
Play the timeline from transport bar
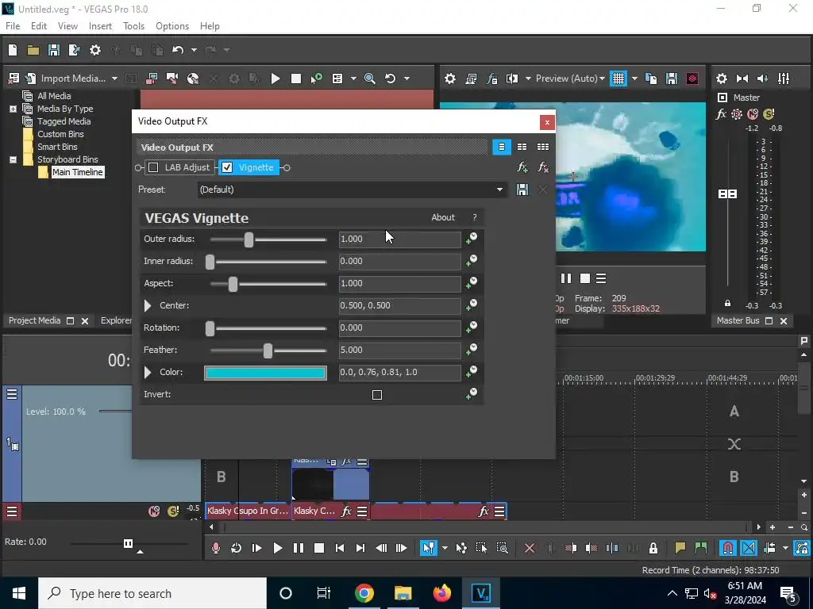click(x=277, y=548)
